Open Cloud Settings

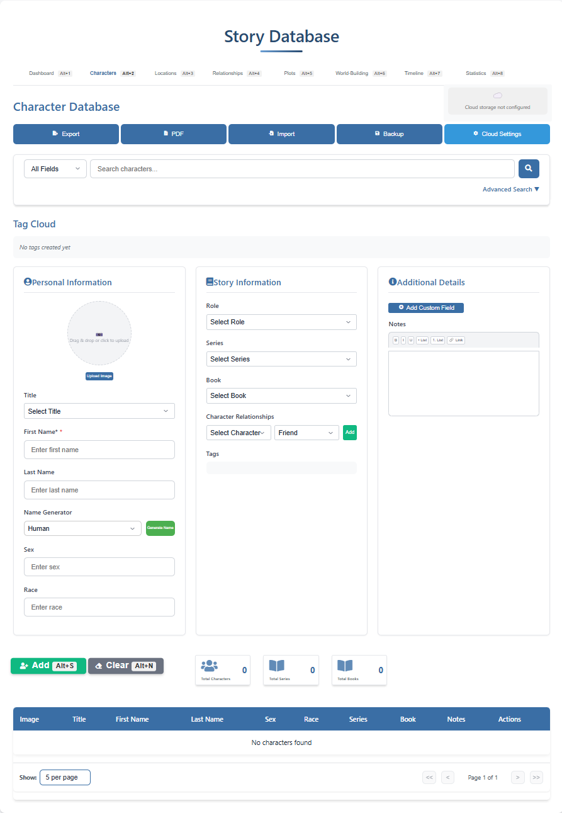pos(497,134)
